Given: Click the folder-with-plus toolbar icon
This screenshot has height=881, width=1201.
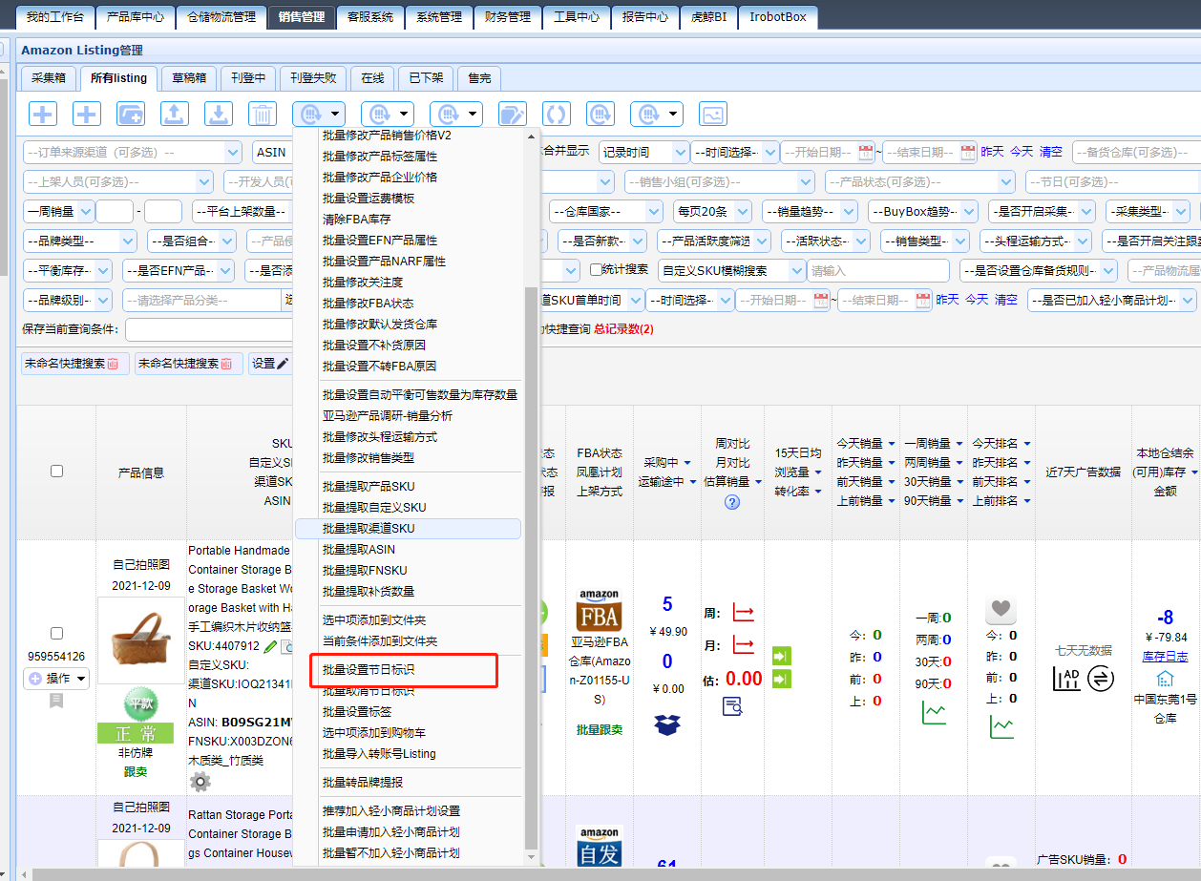Looking at the screenshot, I should pos(131,114).
